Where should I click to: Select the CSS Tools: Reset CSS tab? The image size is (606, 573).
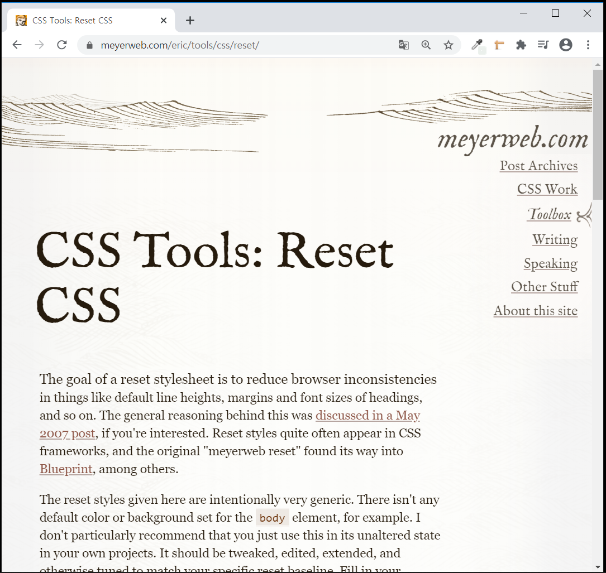pos(91,21)
